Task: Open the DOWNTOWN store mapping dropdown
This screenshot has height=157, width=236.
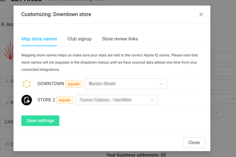Action: point(126,84)
